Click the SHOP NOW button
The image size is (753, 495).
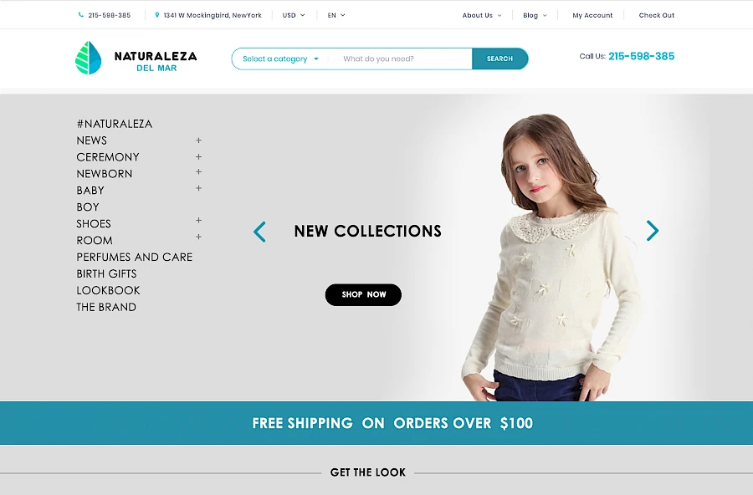[364, 294]
